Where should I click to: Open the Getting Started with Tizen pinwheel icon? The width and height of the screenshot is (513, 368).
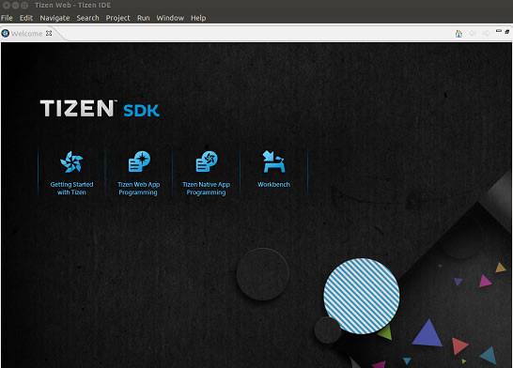click(71, 161)
